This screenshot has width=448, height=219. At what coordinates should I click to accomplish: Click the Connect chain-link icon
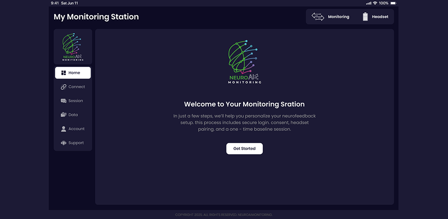(63, 87)
